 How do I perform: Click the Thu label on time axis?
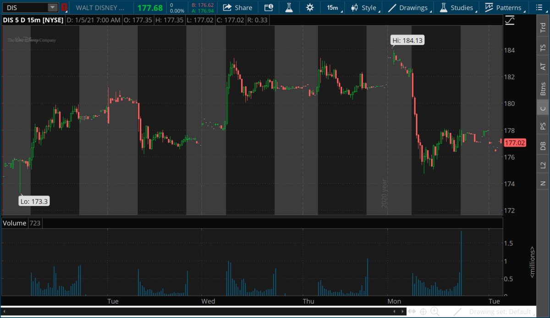click(x=308, y=301)
